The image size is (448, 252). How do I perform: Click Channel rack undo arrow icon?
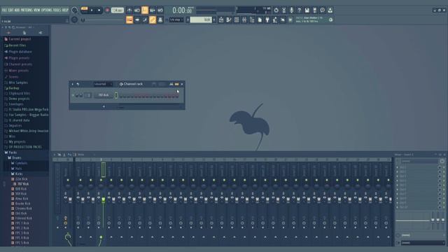point(78,84)
